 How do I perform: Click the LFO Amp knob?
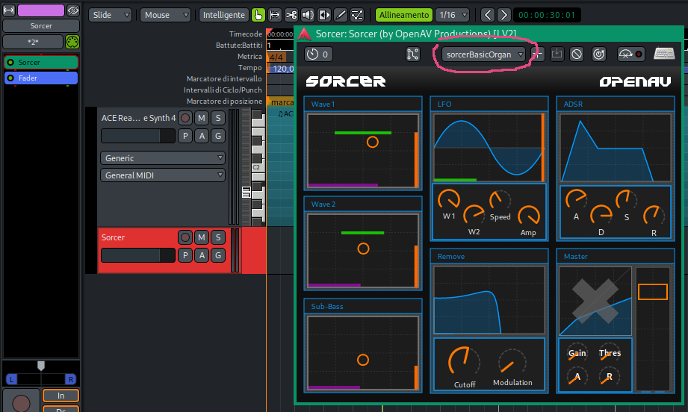(x=529, y=216)
